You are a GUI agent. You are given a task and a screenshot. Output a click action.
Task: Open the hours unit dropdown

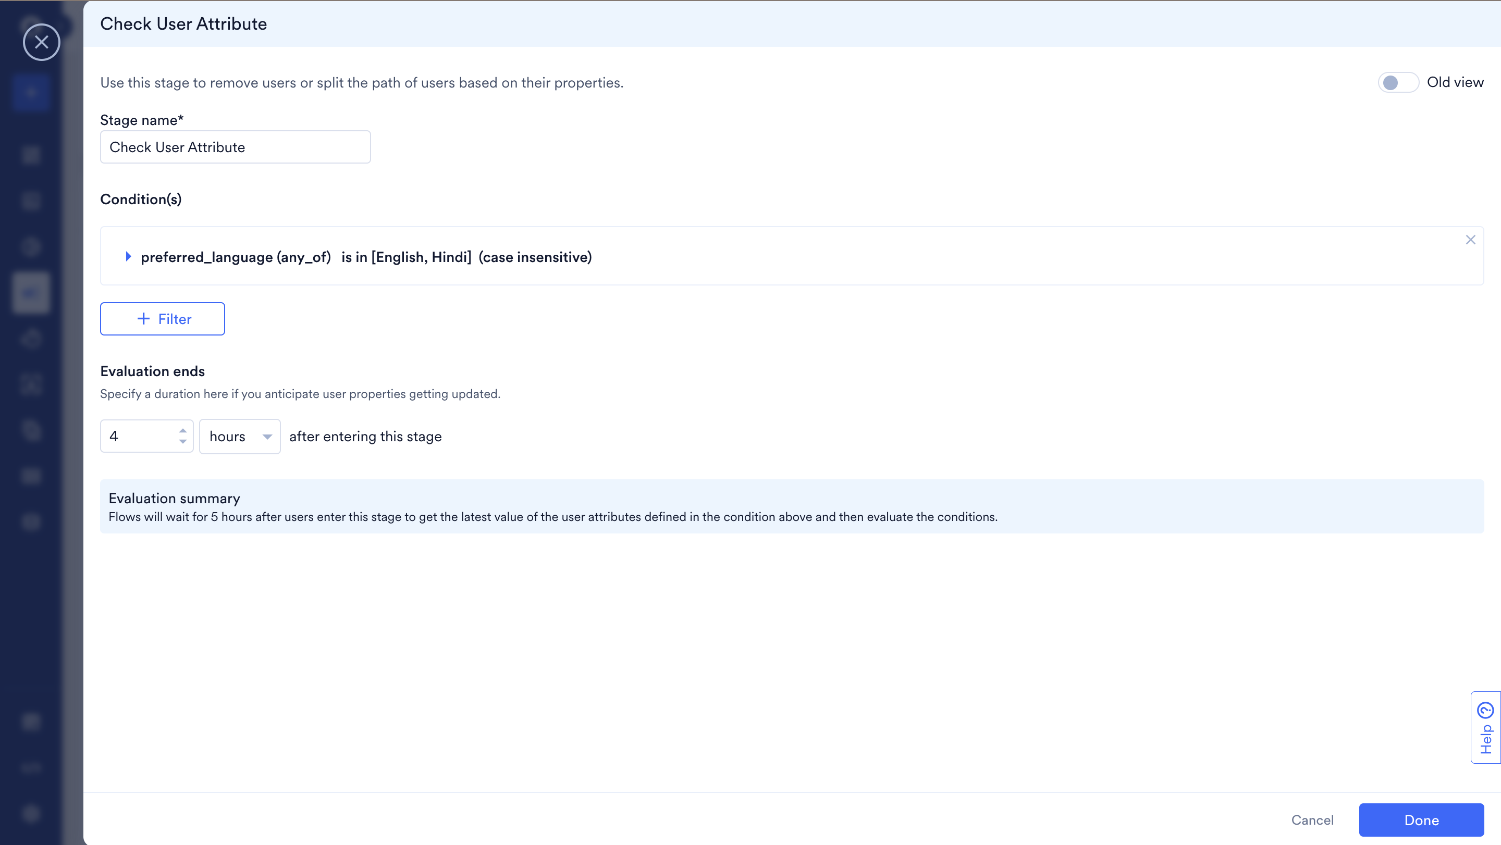coord(240,436)
